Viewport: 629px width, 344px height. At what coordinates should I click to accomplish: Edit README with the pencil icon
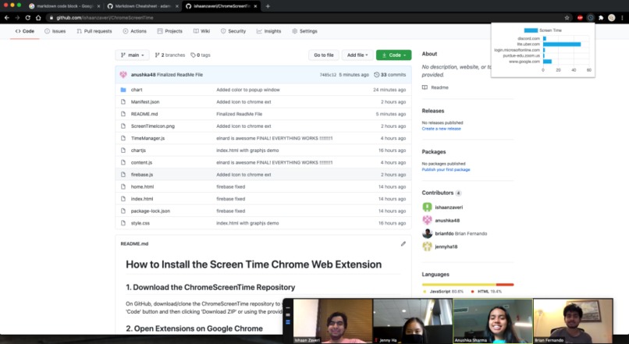[403, 244]
